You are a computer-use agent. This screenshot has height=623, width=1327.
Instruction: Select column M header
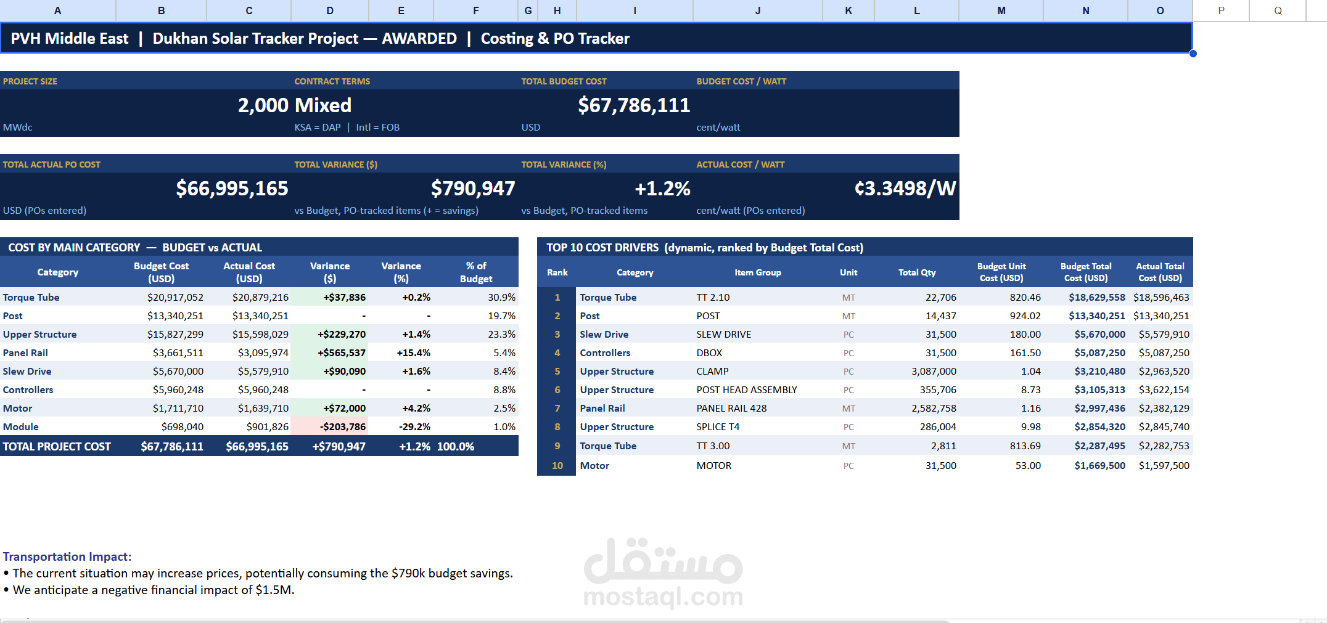[1001, 10]
